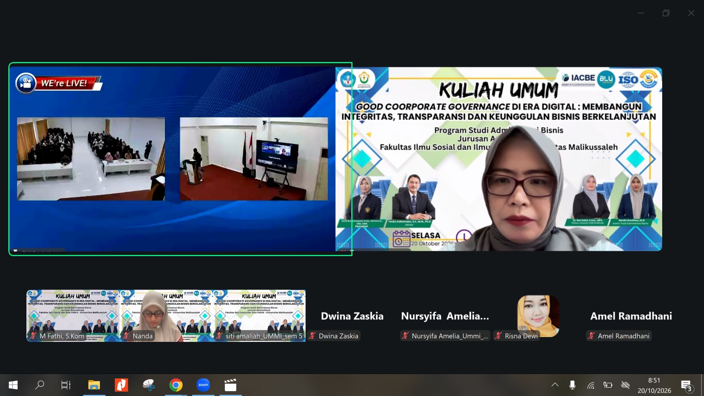Click the OneDrive offline cloud tray icon
The width and height of the screenshot is (704, 396).
point(625,385)
